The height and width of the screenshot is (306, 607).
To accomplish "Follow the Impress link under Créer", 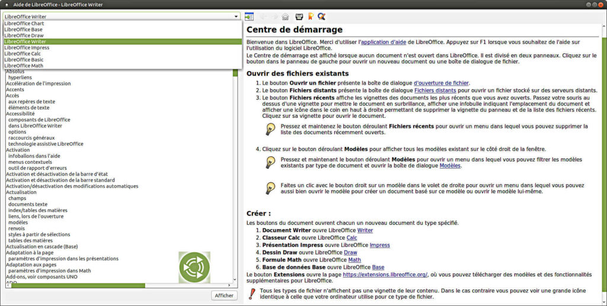I will click(380, 245).
